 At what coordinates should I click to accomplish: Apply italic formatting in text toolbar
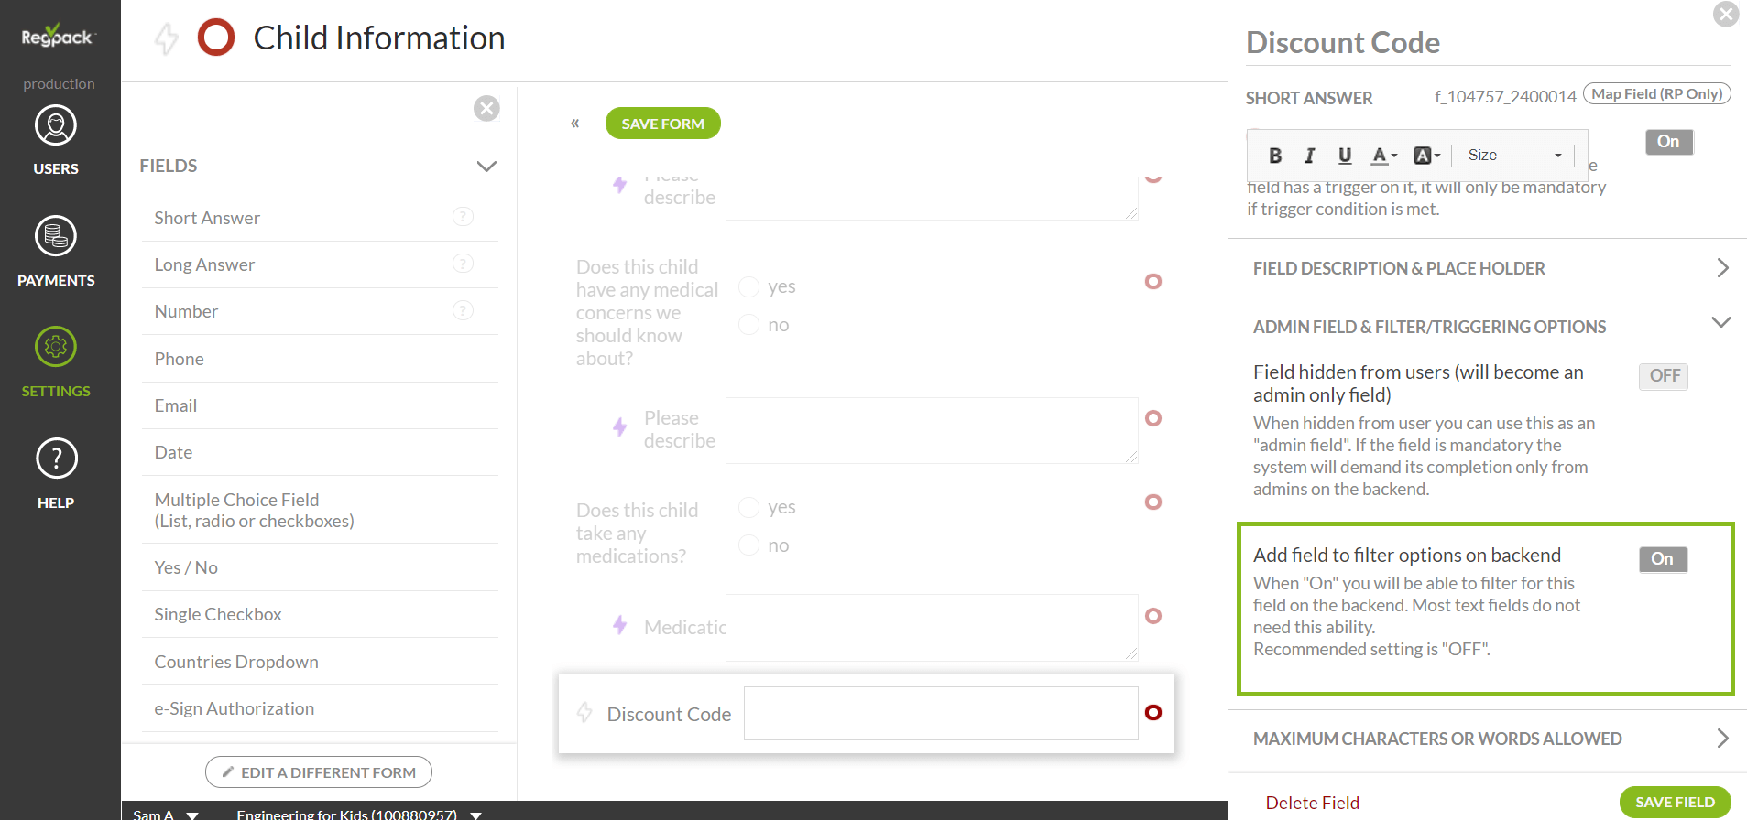pos(1309,156)
